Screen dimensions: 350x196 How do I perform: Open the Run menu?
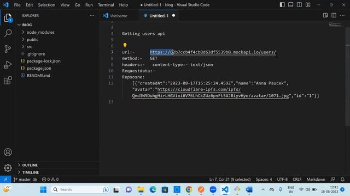coord(89,5)
